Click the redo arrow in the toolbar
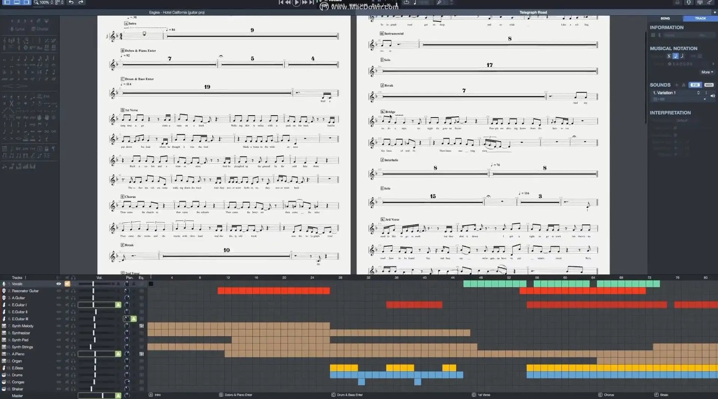 [81, 2]
